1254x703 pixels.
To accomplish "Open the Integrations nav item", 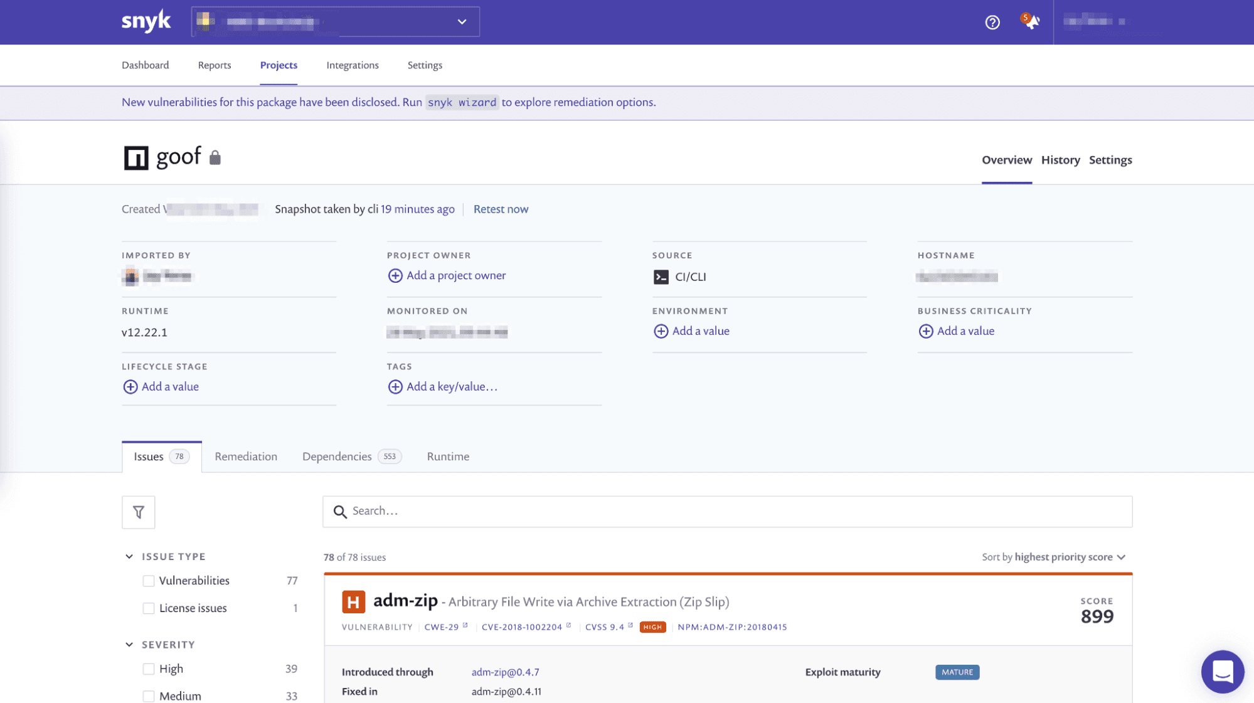I will pyautogui.click(x=353, y=65).
